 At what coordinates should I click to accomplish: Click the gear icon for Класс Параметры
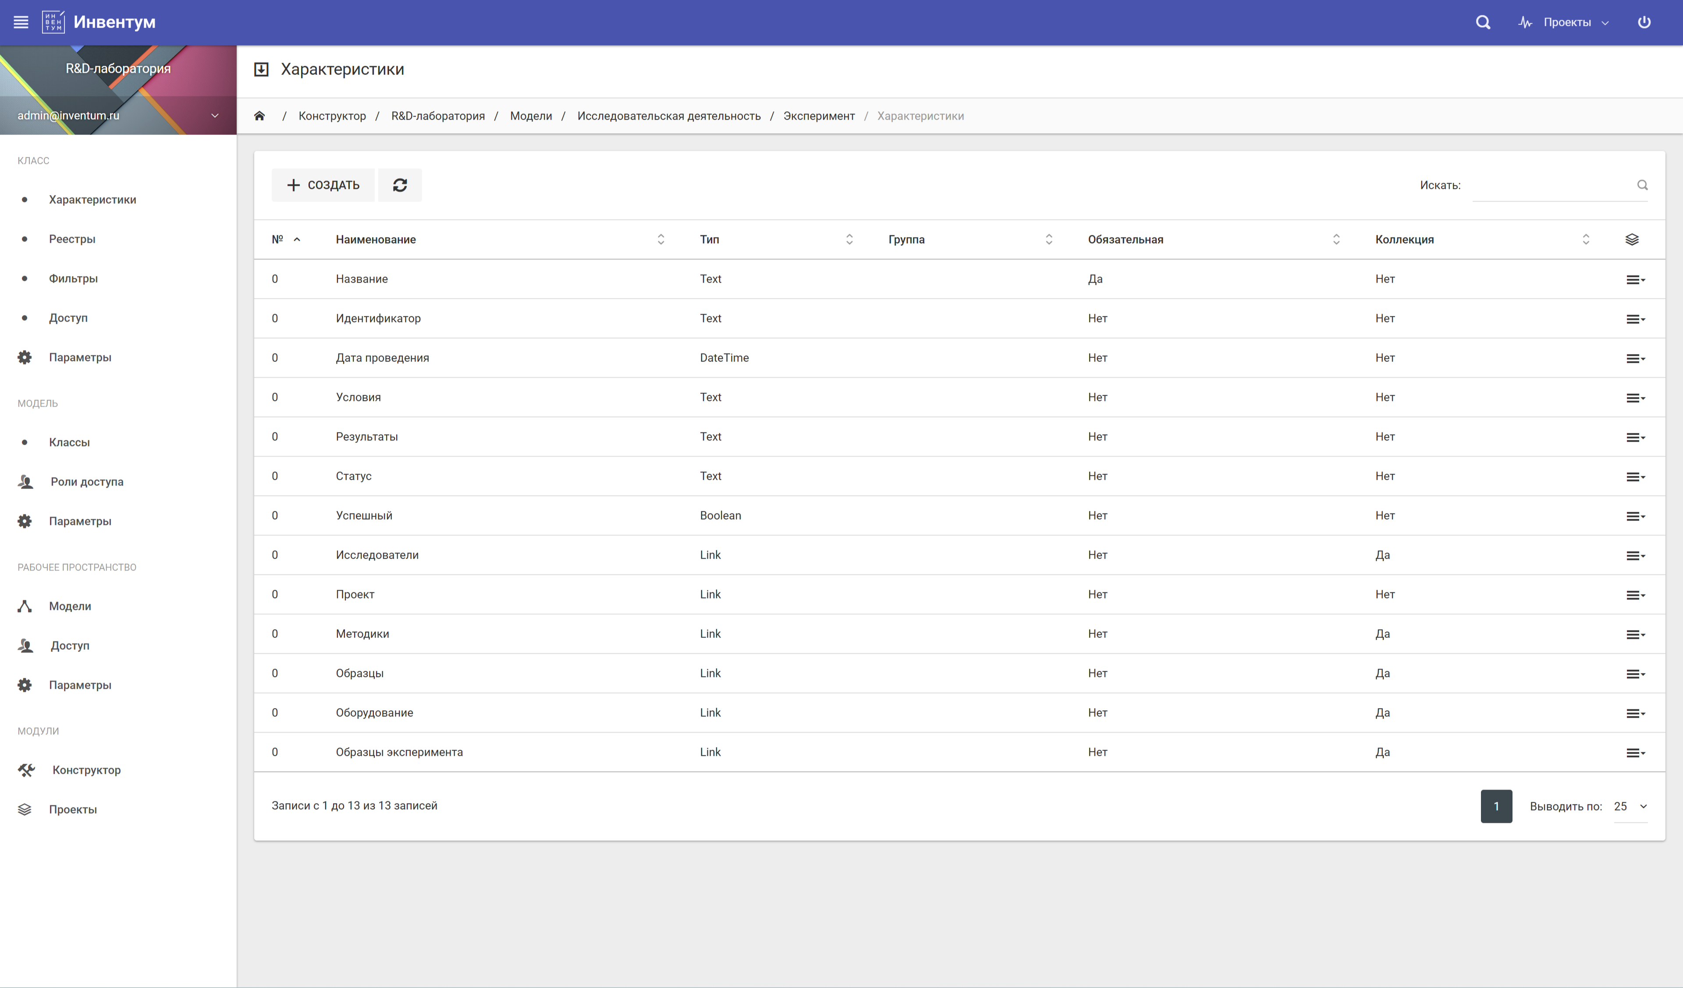[25, 357]
